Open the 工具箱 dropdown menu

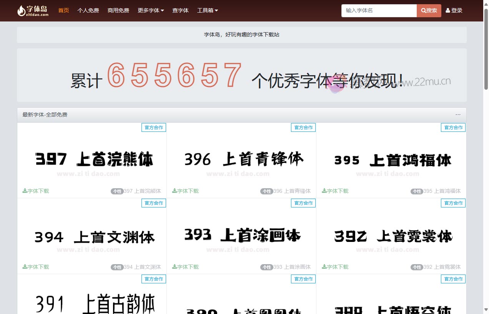(207, 10)
